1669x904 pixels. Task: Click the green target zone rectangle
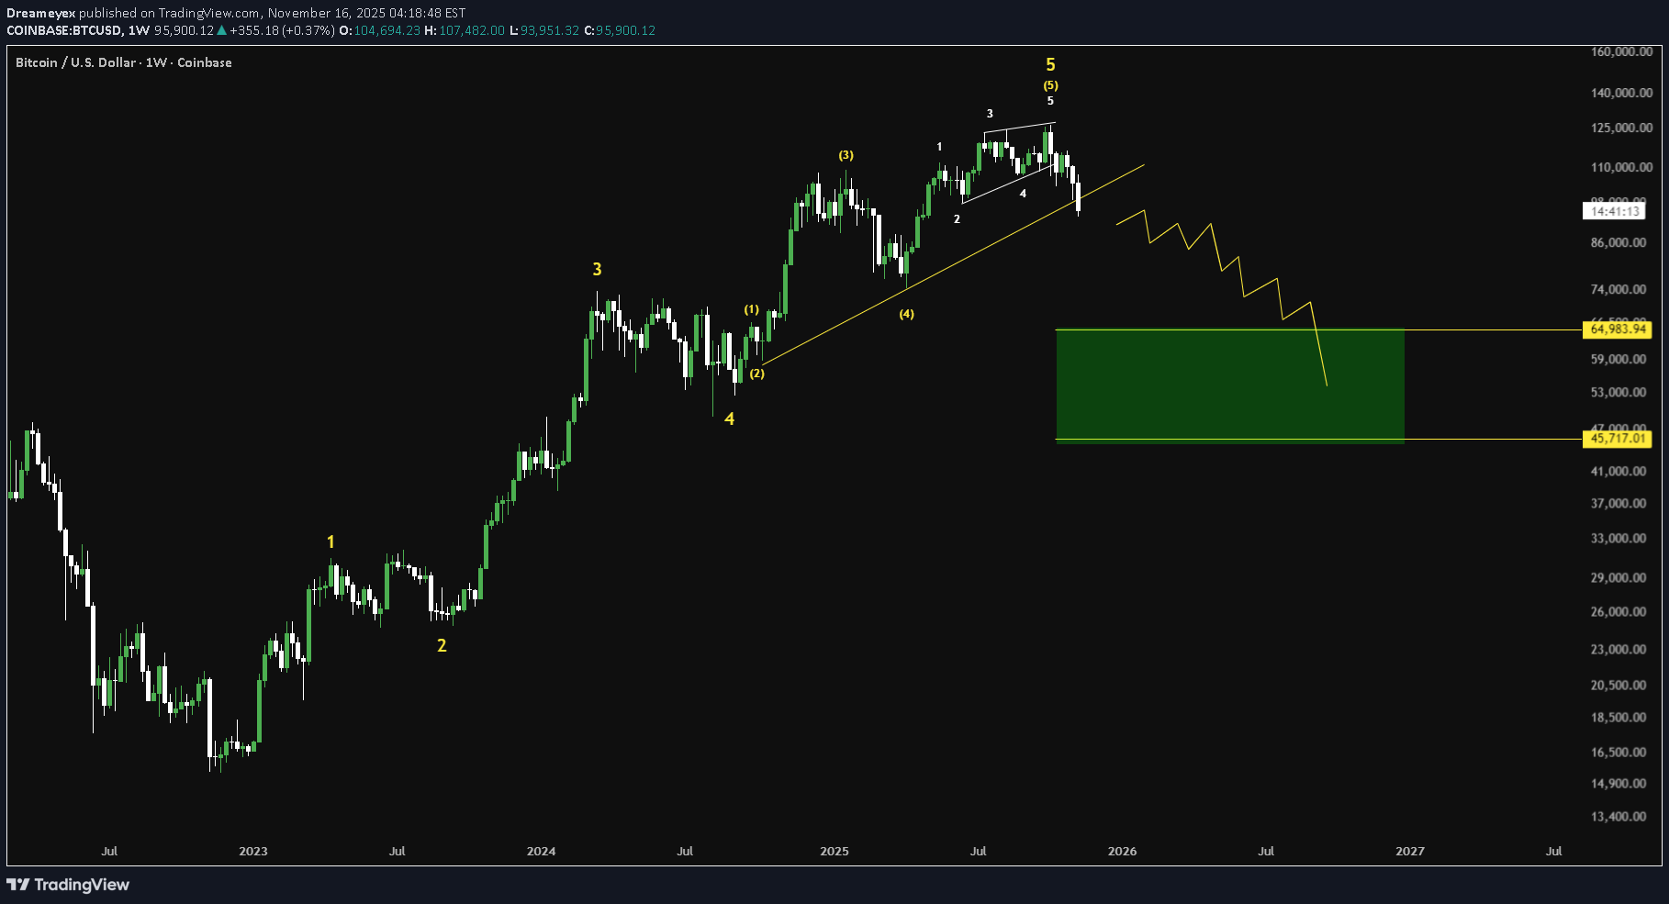[x=1230, y=385]
